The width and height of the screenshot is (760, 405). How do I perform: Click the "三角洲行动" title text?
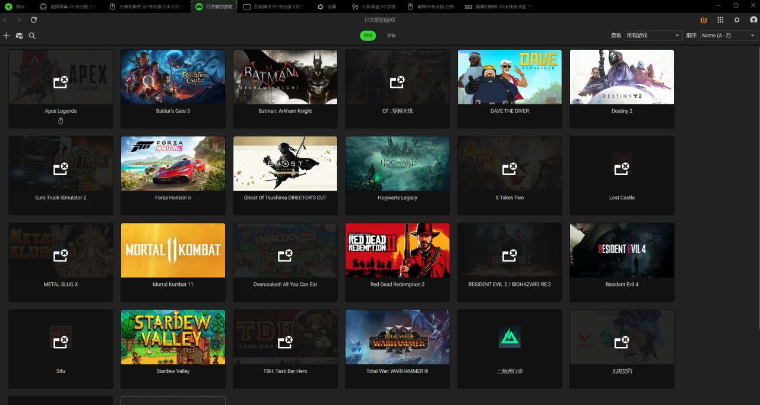(509, 371)
